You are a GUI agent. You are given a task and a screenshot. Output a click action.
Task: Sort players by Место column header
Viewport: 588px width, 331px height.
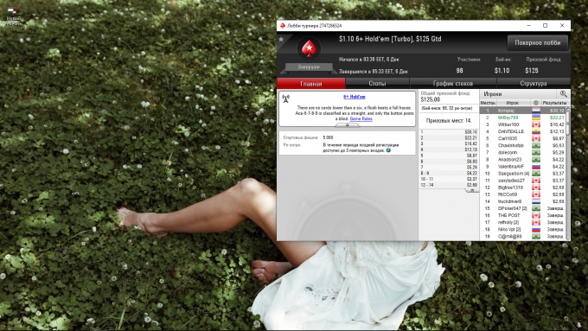point(488,103)
